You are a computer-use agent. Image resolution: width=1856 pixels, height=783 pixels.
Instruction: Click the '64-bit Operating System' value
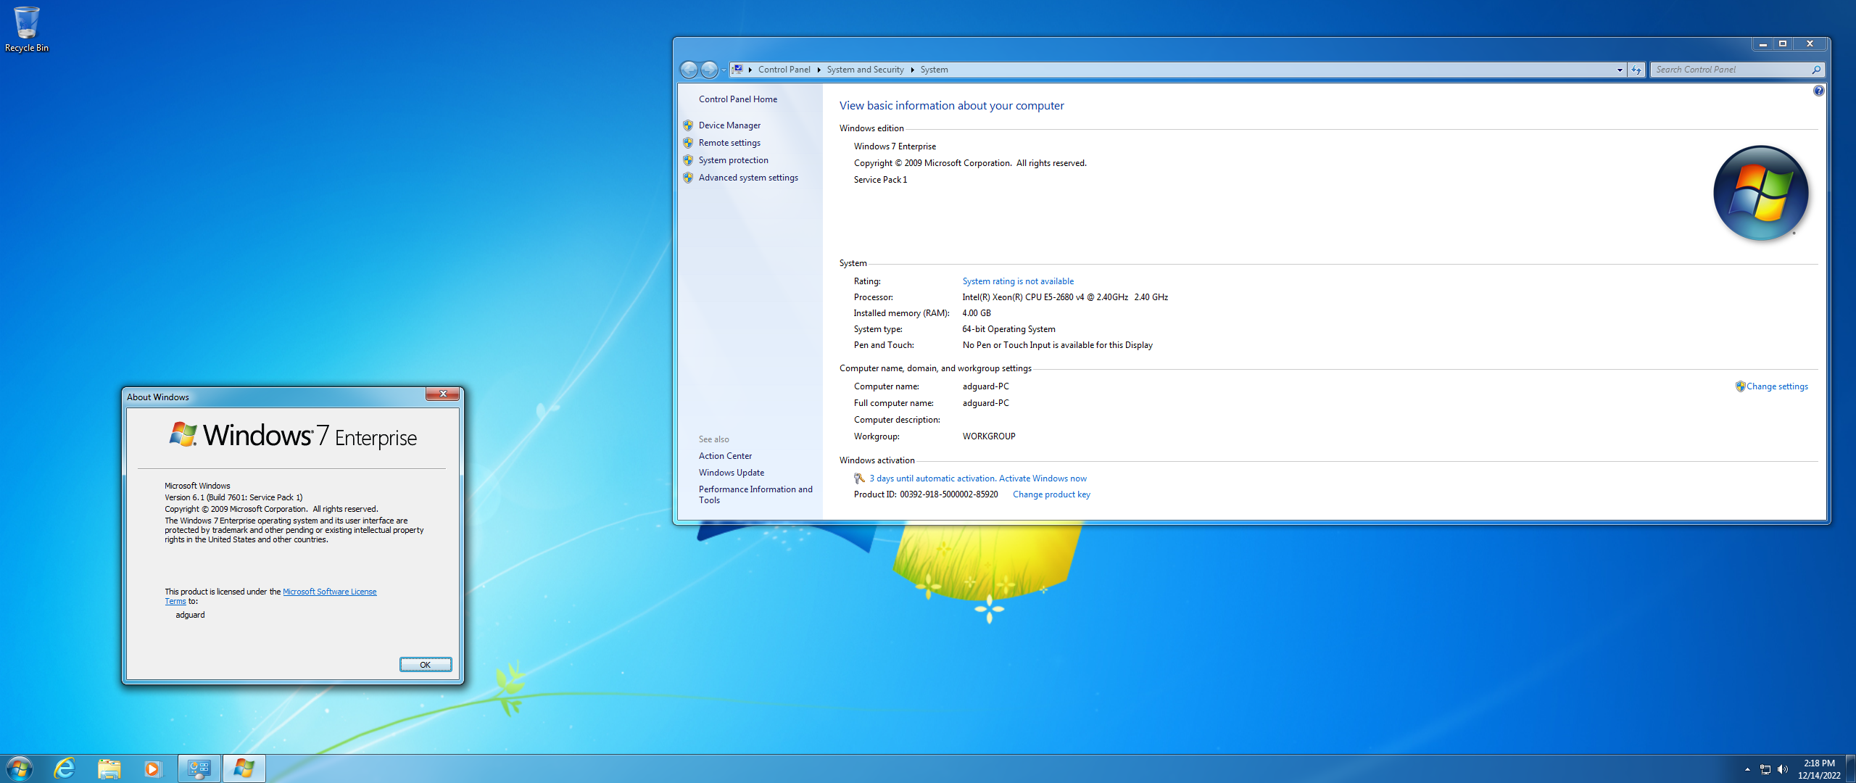pos(1008,329)
